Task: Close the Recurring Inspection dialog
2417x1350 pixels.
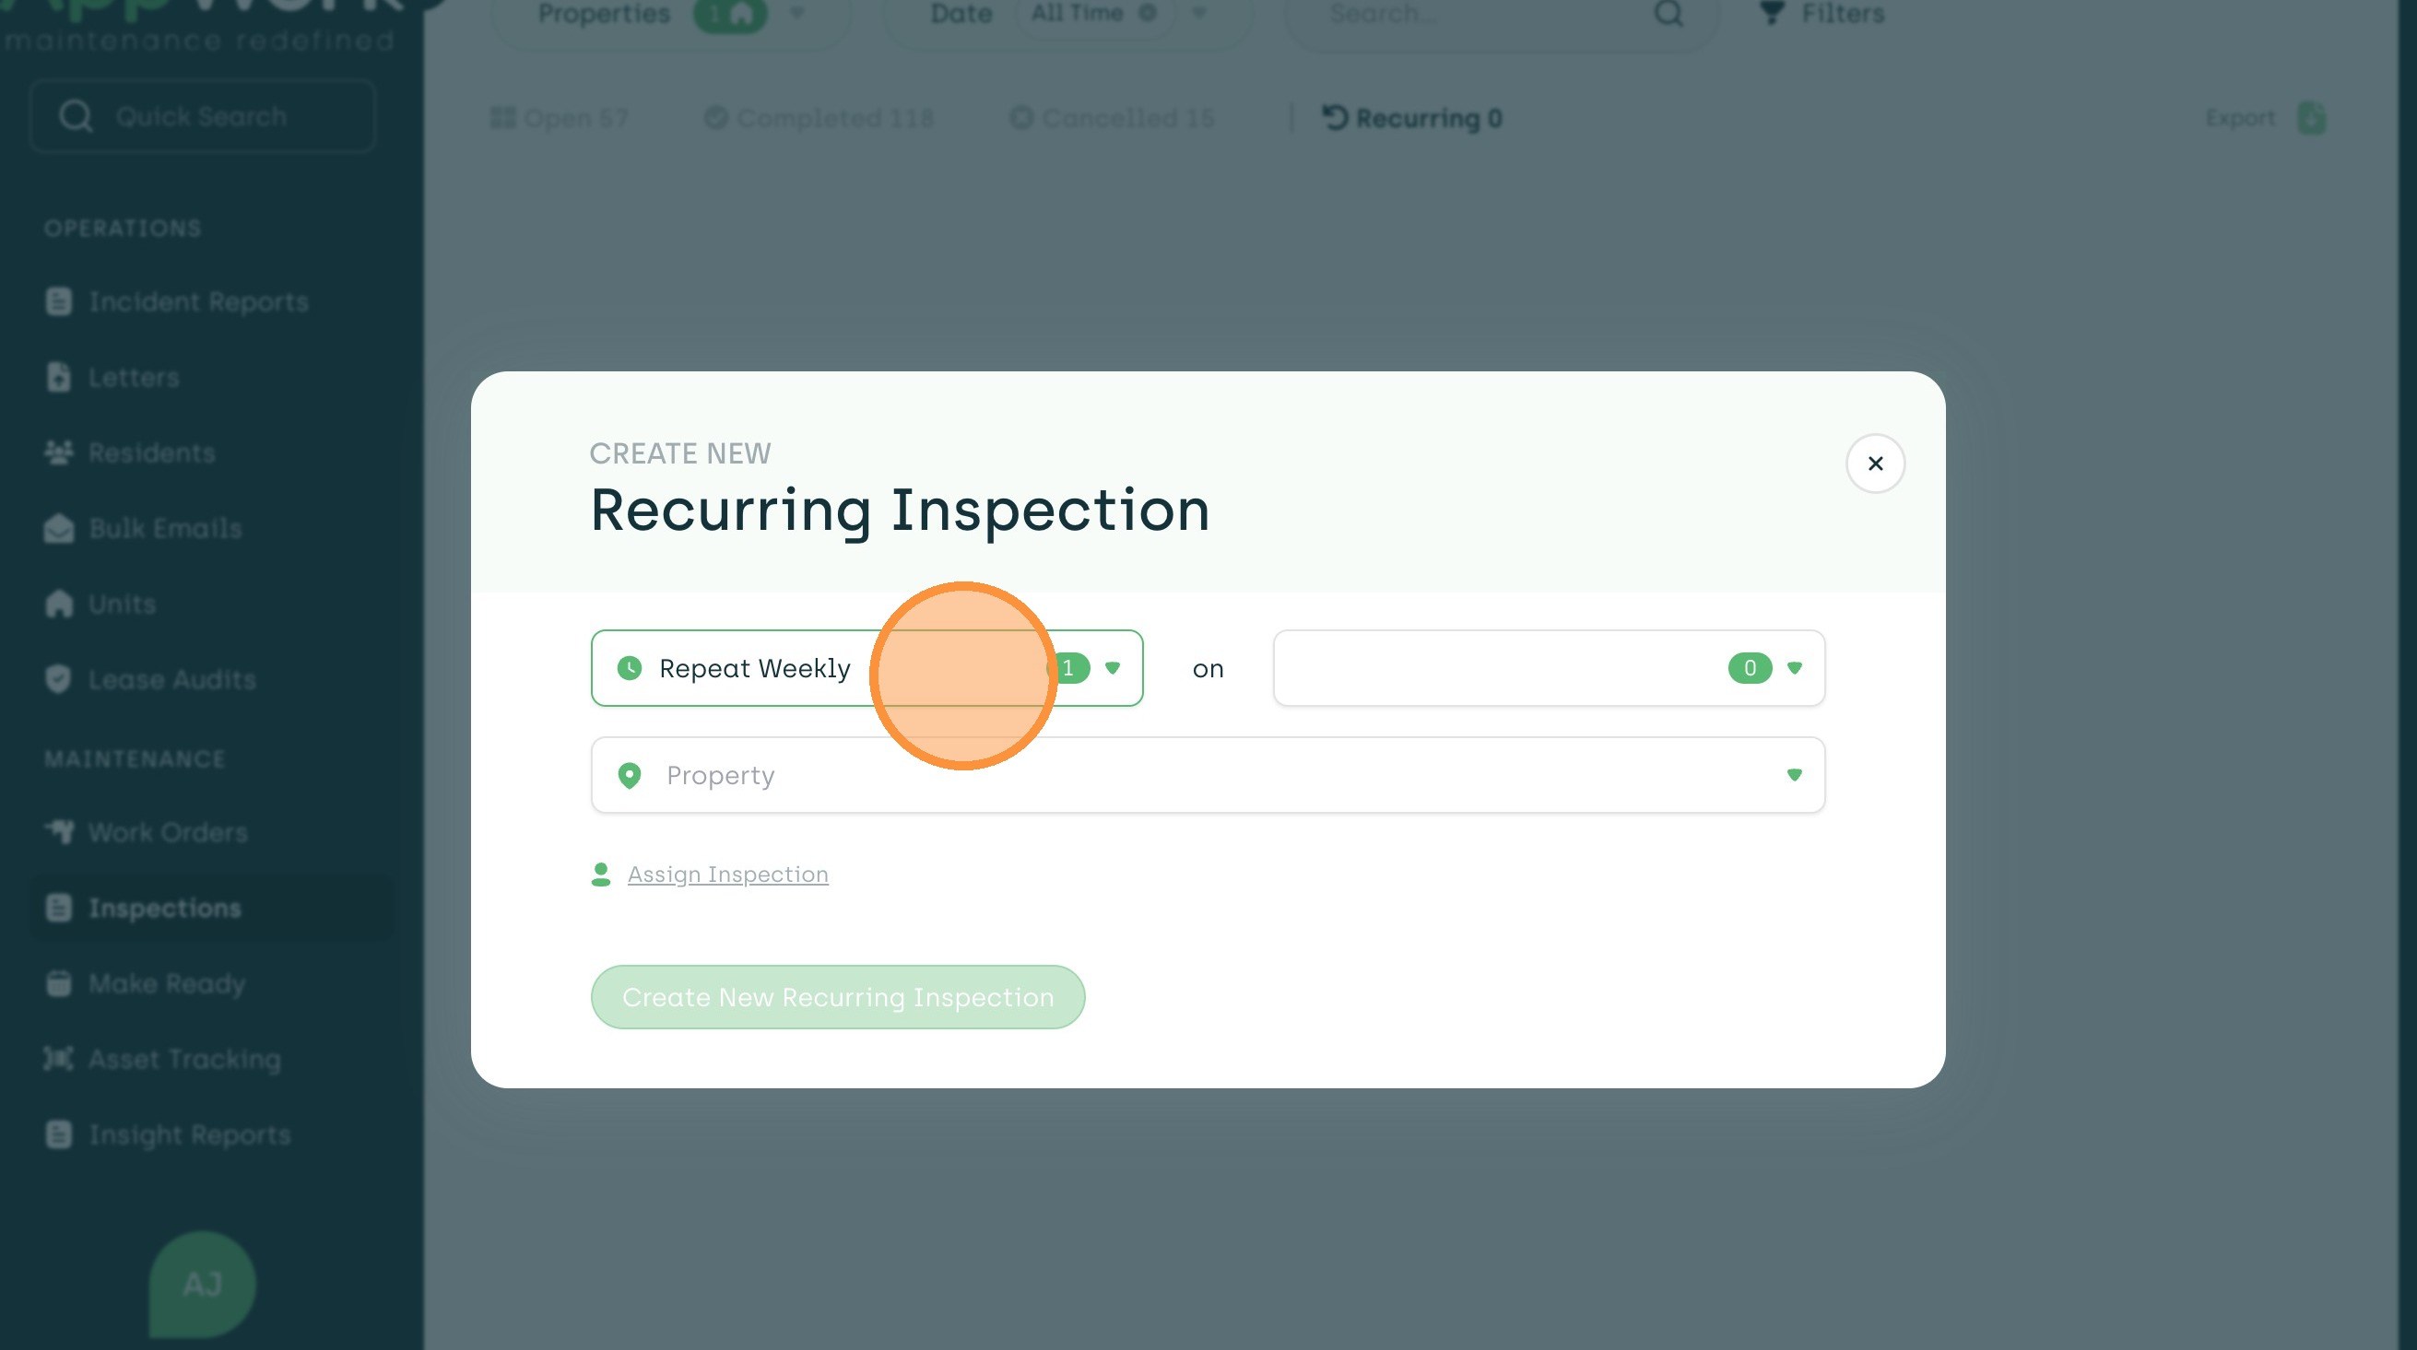Action: (1875, 463)
